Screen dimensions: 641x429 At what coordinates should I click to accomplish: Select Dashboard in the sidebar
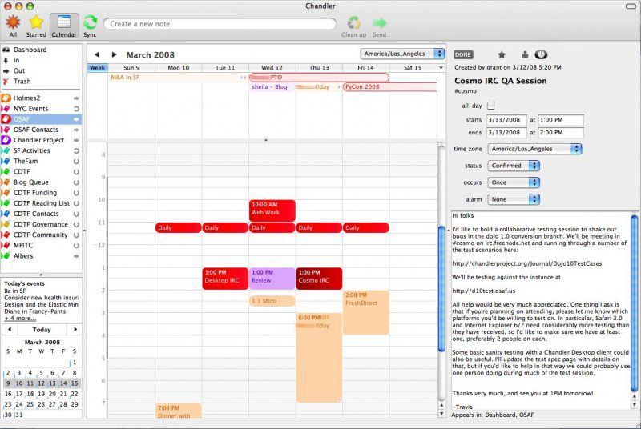click(30, 50)
